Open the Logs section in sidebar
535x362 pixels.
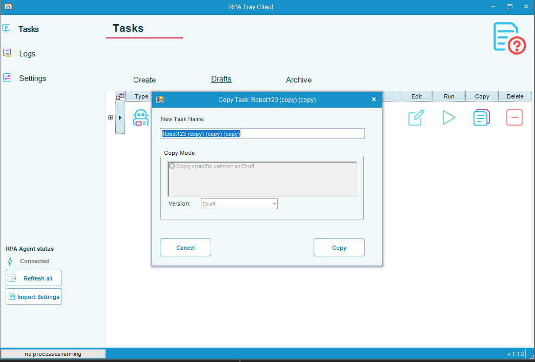[x=27, y=54]
